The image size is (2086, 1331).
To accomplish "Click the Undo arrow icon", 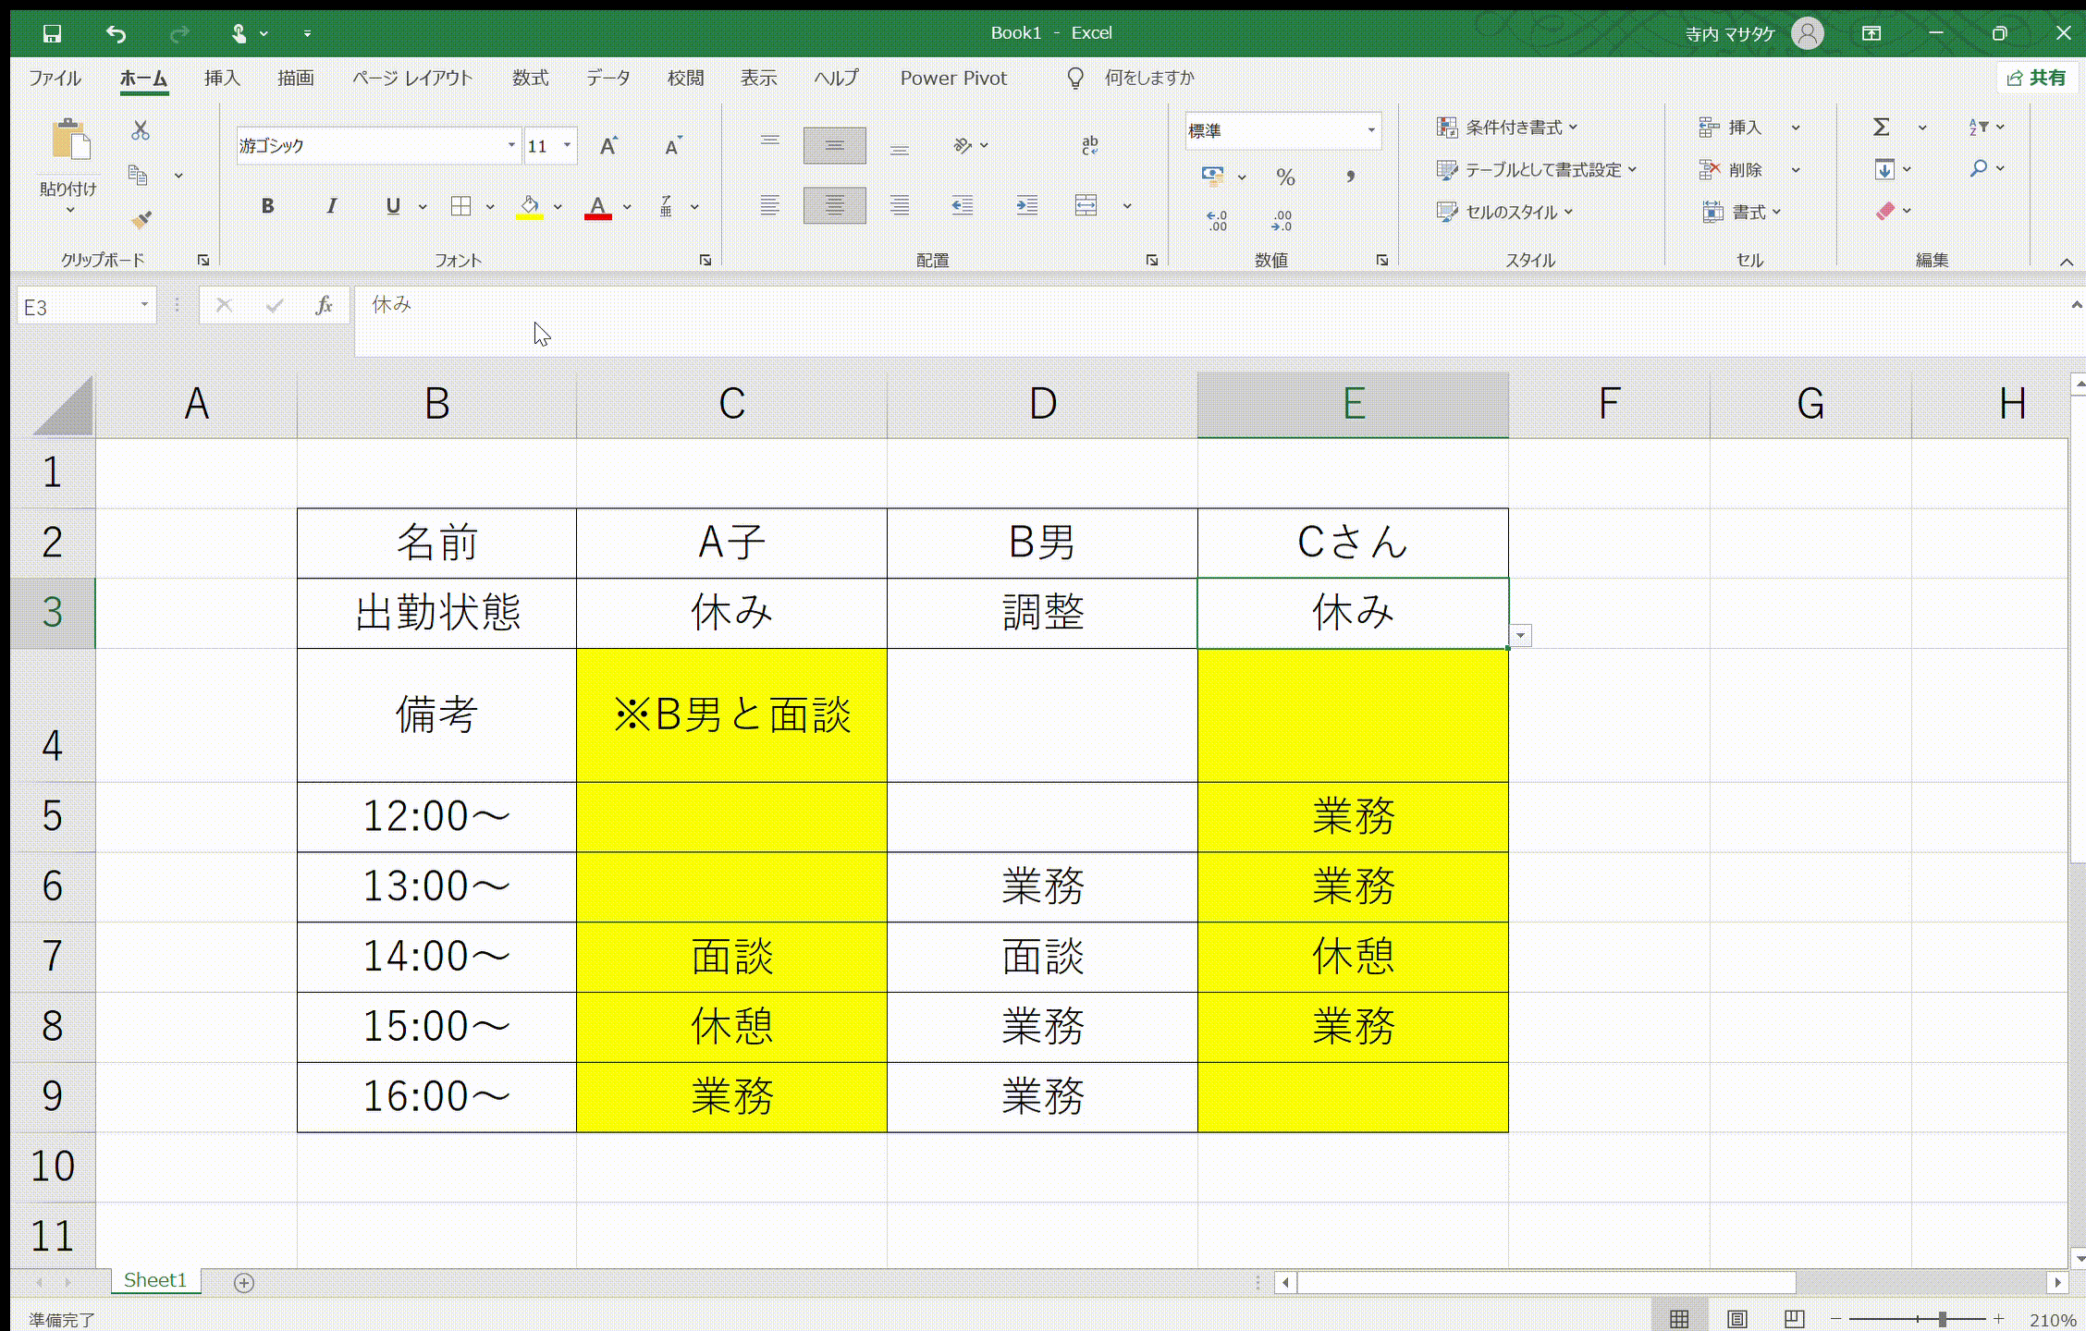I will tap(116, 33).
